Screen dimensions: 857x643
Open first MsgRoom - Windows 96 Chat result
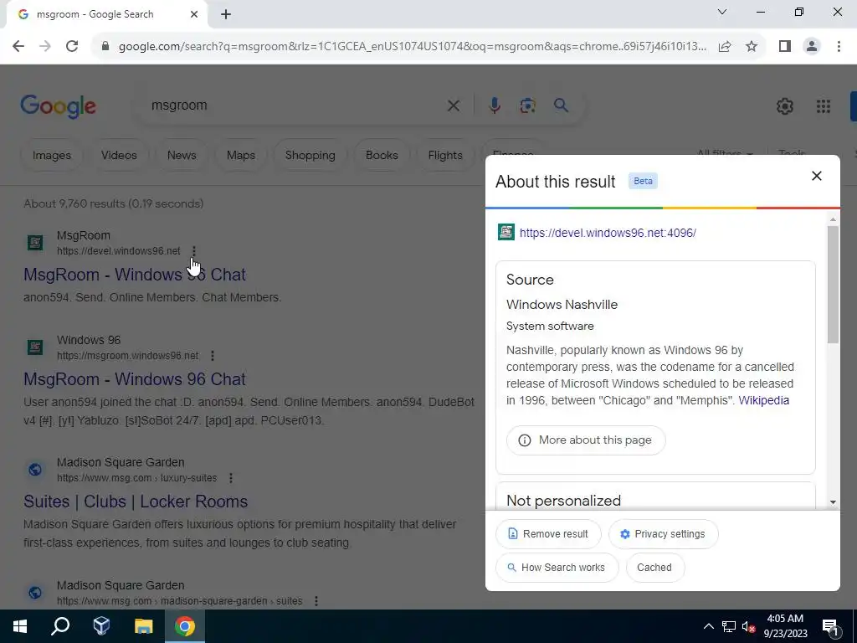click(x=135, y=275)
